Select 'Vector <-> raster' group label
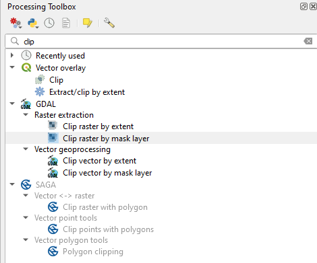 click(x=65, y=196)
